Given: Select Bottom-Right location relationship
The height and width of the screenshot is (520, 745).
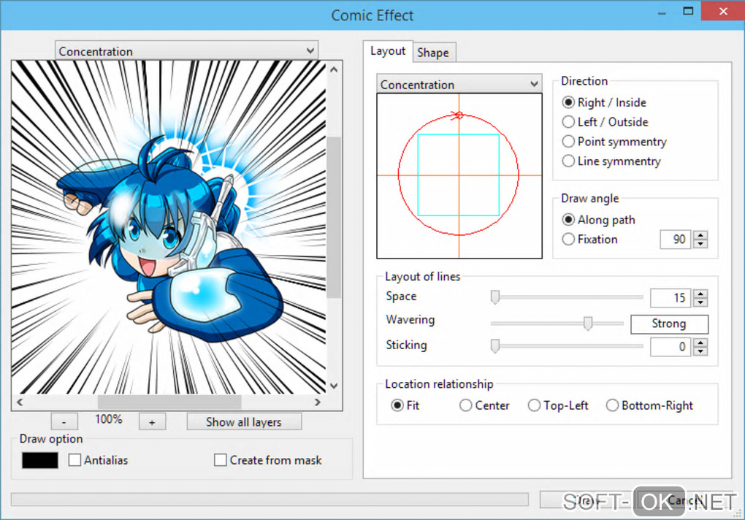Looking at the screenshot, I should point(649,405).
